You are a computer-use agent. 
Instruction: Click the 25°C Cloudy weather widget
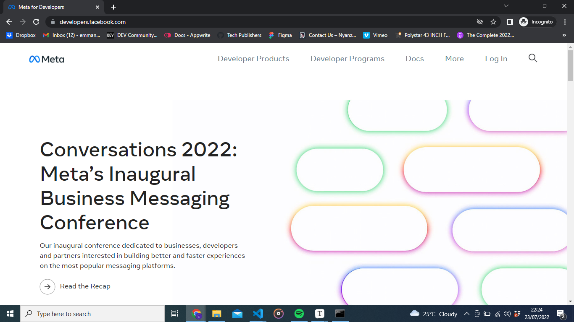click(434, 314)
